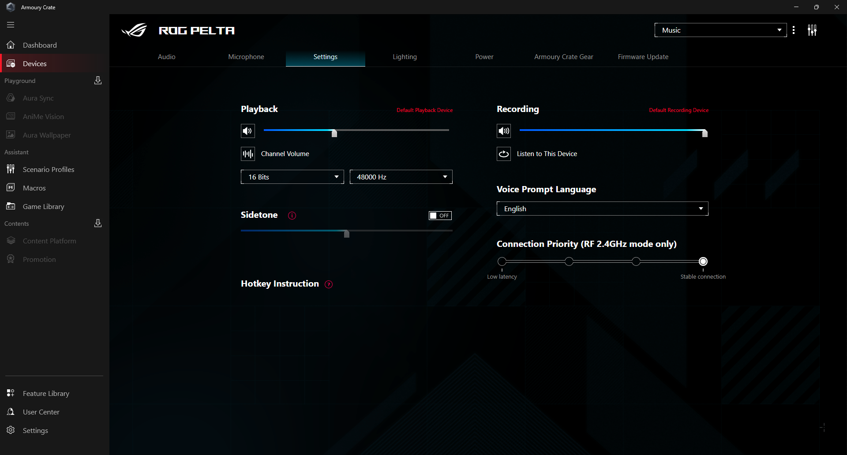The width and height of the screenshot is (847, 455).
Task: Click the Macros sidebar entry
Action: click(55, 188)
